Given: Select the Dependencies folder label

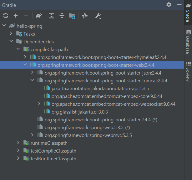Looking at the screenshot, I should tap(38, 42).
